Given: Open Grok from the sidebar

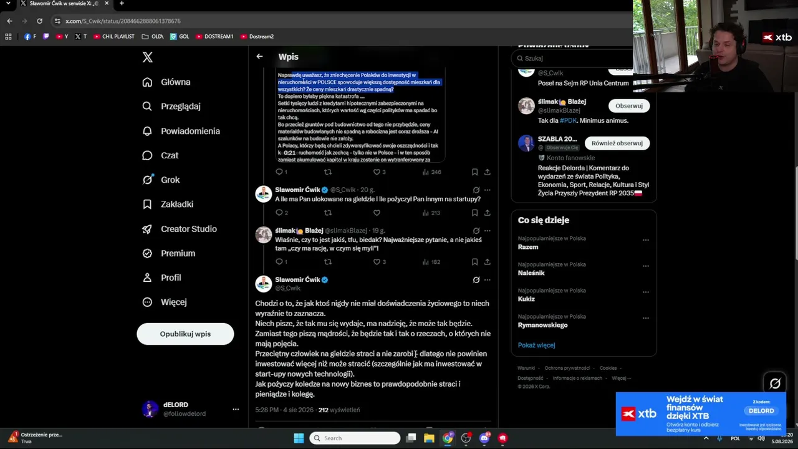Looking at the screenshot, I should pos(161,180).
